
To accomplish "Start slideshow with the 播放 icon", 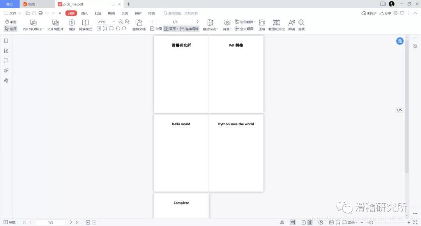I will click(72, 25).
